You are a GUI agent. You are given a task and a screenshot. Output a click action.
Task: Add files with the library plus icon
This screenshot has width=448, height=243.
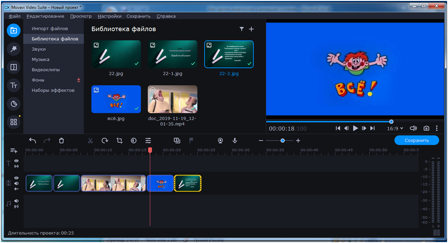click(x=251, y=29)
